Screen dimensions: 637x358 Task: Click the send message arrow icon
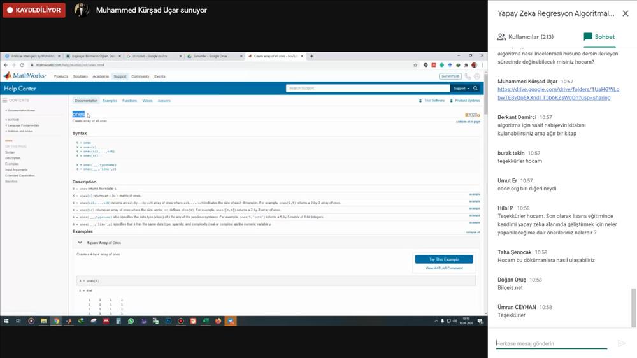(622, 343)
